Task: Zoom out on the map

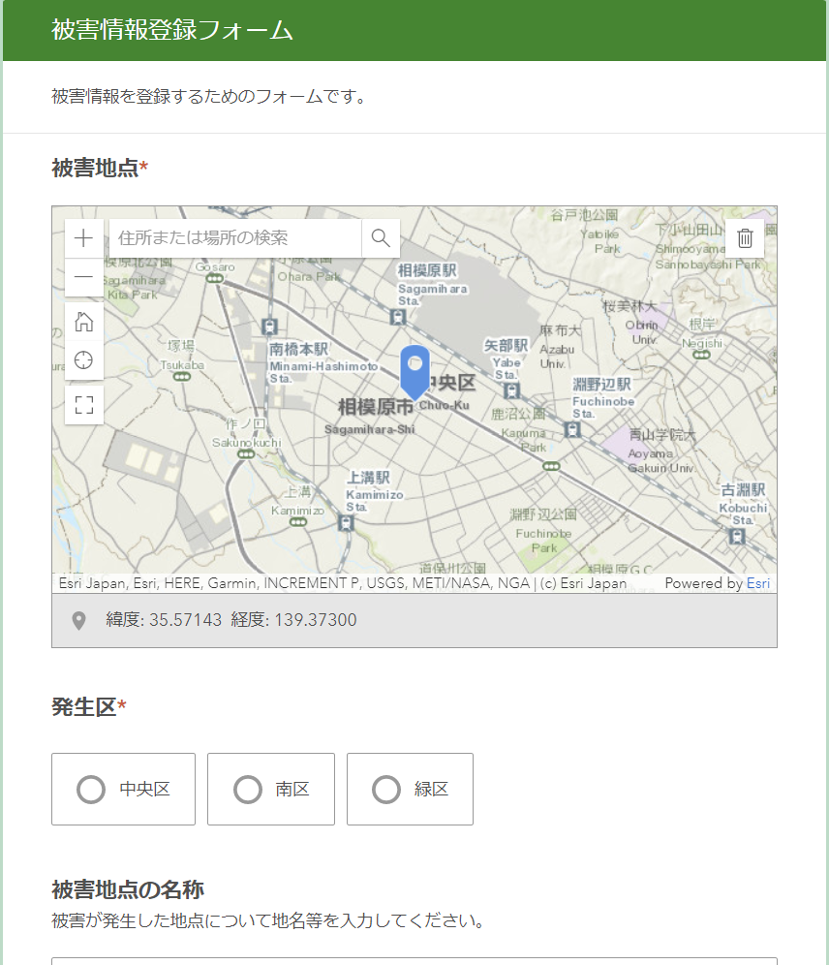Action: [x=84, y=277]
